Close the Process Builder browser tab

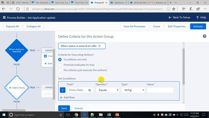point(106,3)
